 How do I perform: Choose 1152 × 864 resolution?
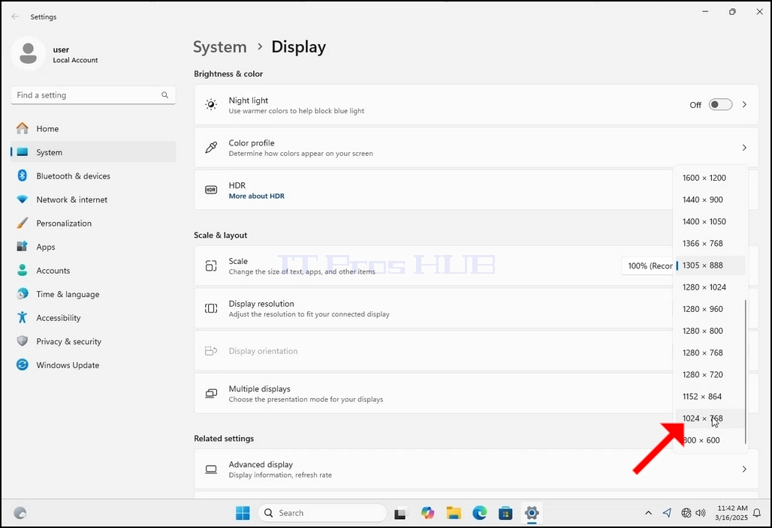(710, 396)
